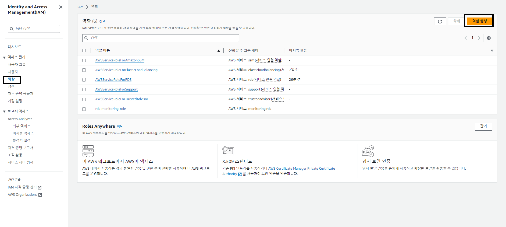Screen dimensions: 506x227
Task: Open the 마지막 활동 column sort dropdown
Action: click(x=492, y=51)
